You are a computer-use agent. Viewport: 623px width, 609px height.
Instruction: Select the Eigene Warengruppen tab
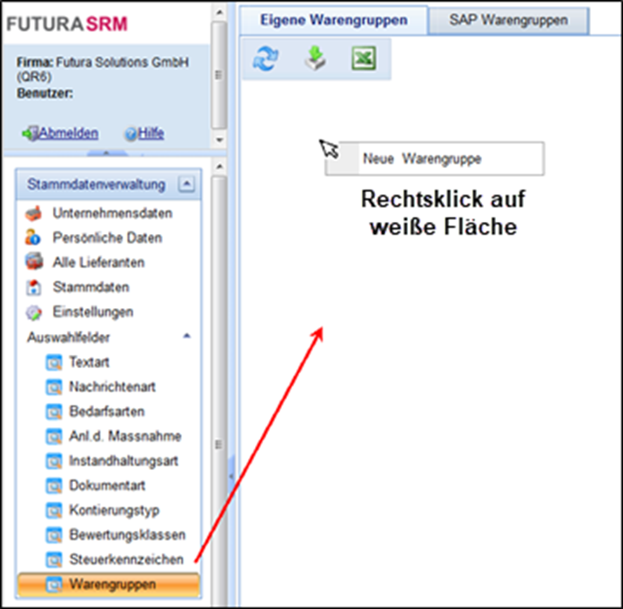(x=333, y=19)
